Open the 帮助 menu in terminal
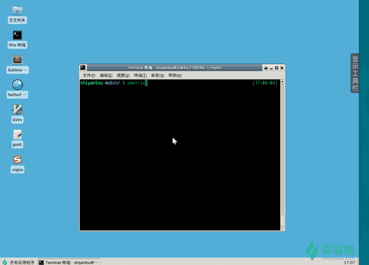The image size is (369, 265). coord(175,75)
